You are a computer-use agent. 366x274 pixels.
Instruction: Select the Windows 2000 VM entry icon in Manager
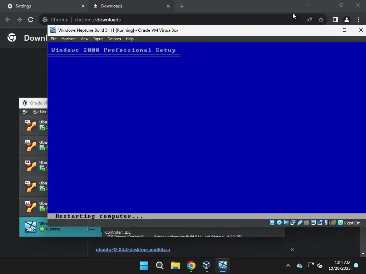31,227
